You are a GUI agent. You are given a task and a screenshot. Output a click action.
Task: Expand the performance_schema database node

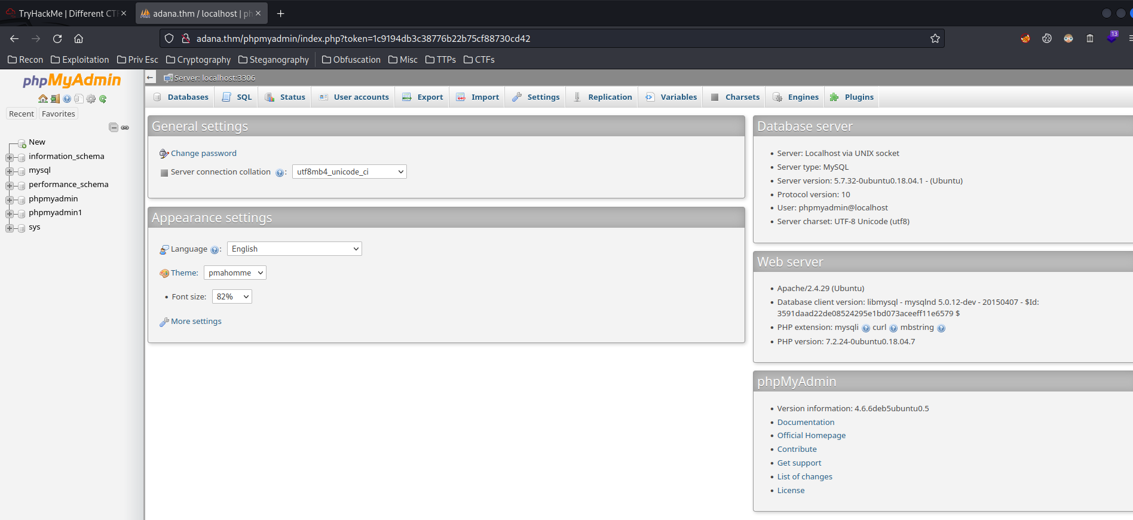10,185
